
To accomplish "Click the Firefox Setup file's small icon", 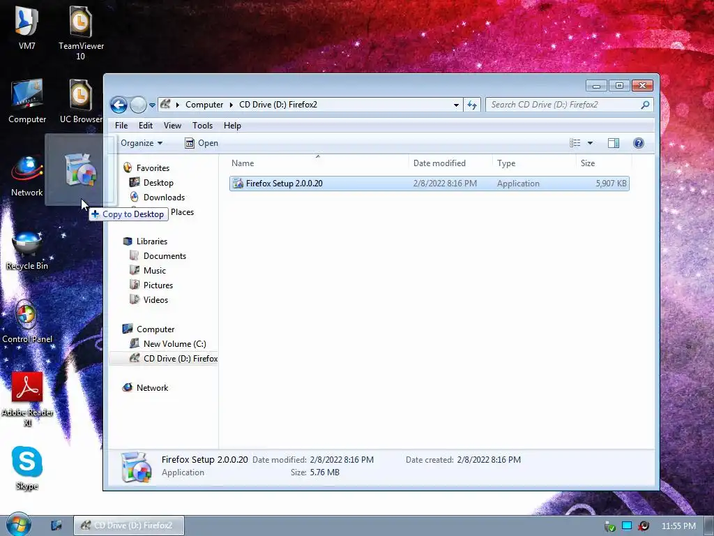I will 238,184.
